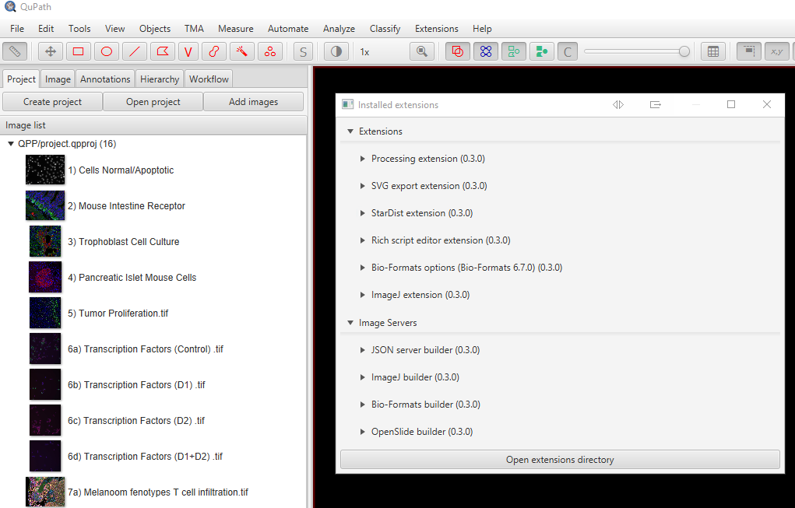The height and width of the screenshot is (508, 795).
Task: Open the Objects menu
Action: [x=155, y=28]
